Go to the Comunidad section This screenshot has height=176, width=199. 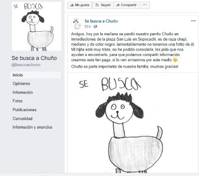(x=22, y=118)
